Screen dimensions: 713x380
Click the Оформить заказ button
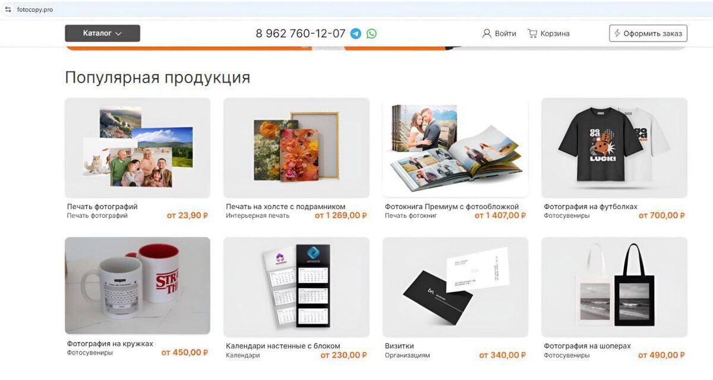click(x=648, y=33)
